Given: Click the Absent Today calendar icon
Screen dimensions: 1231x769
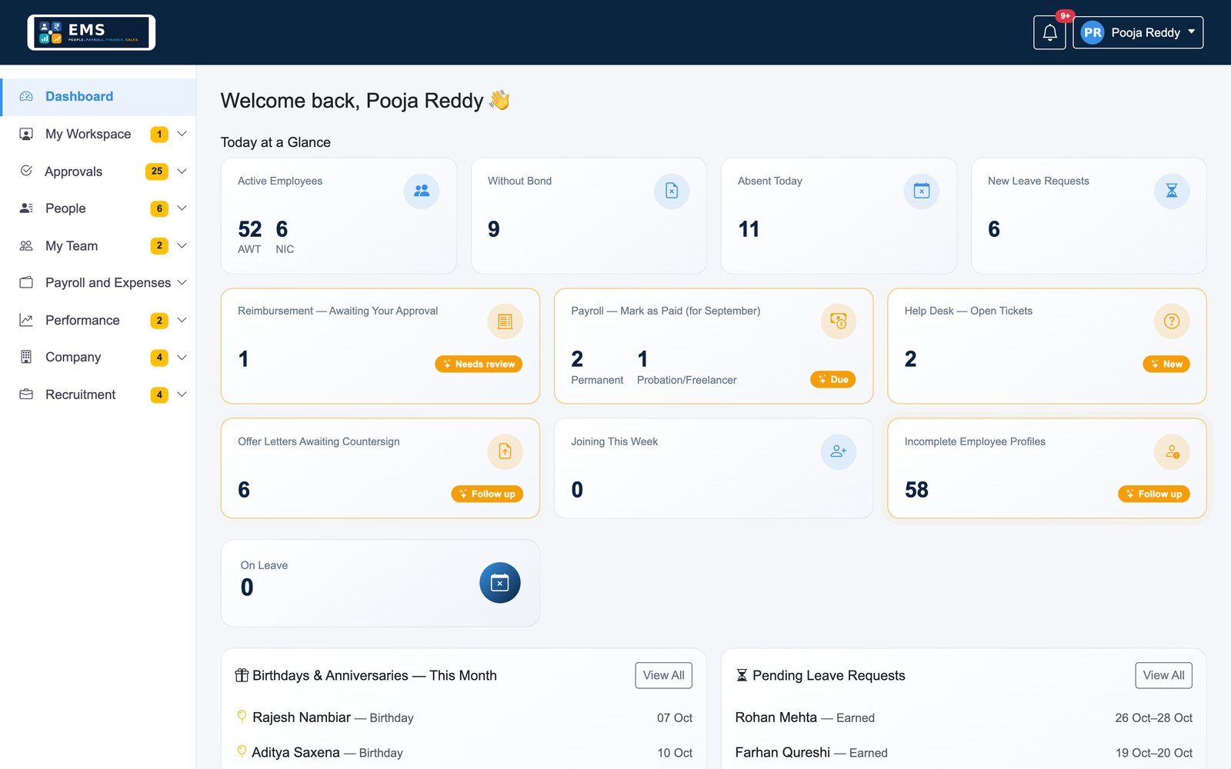Looking at the screenshot, I should click(x=922, y=191).
